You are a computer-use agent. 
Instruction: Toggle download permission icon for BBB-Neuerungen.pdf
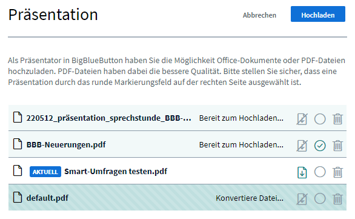click(x=302, y=146)
